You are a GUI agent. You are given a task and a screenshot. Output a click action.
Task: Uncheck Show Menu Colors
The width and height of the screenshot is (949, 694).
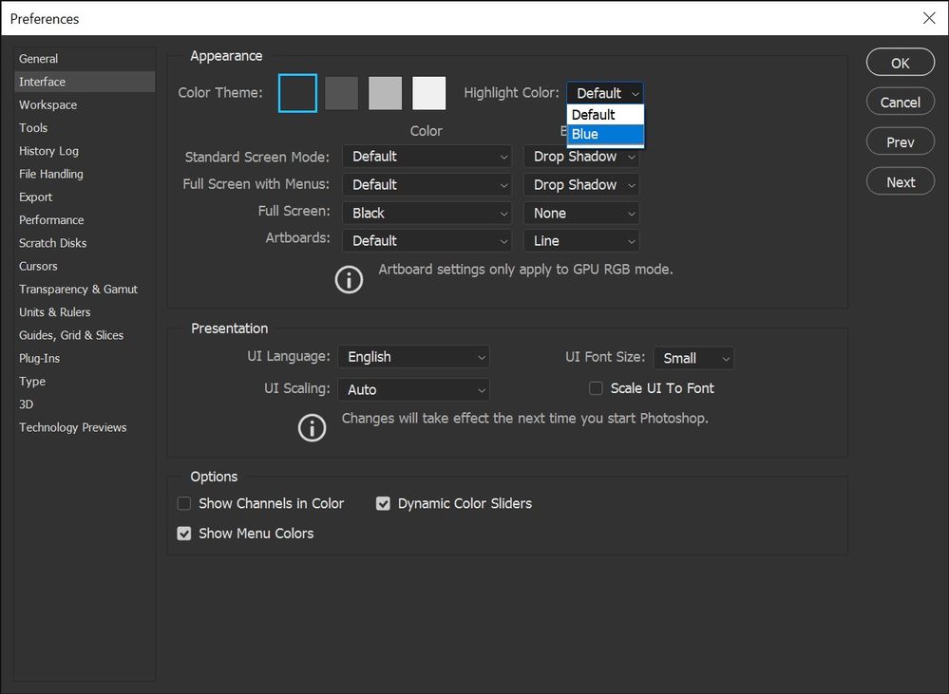coord(184,533)
